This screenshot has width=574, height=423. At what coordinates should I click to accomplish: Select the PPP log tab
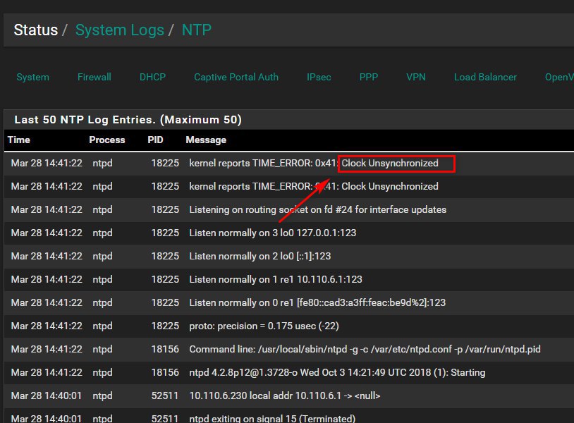tap(369, 77)
